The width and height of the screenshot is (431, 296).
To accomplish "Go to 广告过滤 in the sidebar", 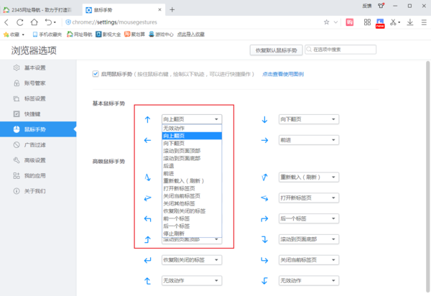I will (x=34, y=144).
